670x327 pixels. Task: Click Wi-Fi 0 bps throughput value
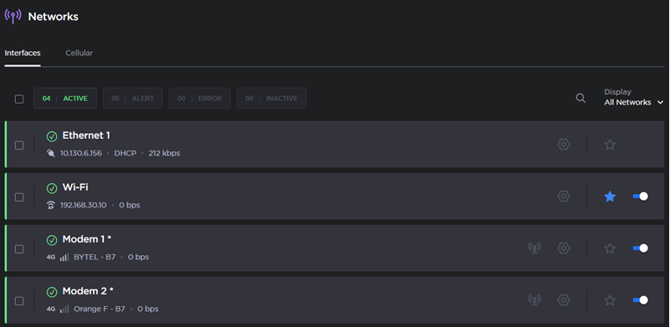point(130,206)
